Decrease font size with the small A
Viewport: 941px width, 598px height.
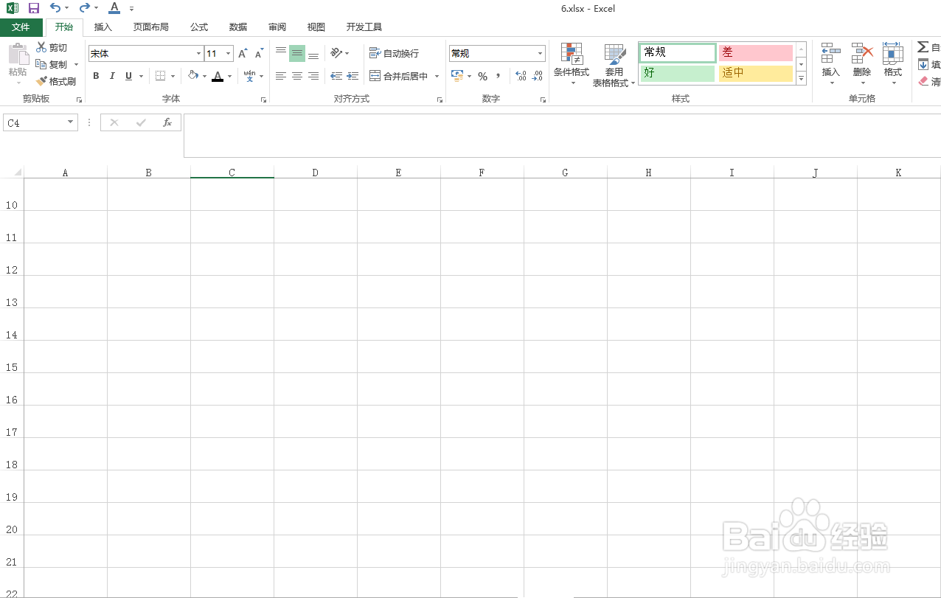pos(259,53)
